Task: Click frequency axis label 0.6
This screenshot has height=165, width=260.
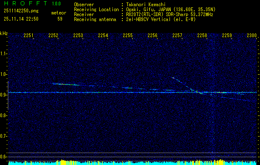Action: click(3, 157)
